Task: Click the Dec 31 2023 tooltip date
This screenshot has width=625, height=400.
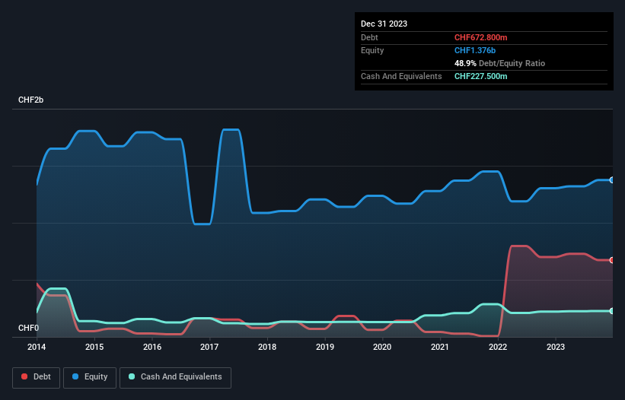Action: pyautogui.click(x=384, y=24)
